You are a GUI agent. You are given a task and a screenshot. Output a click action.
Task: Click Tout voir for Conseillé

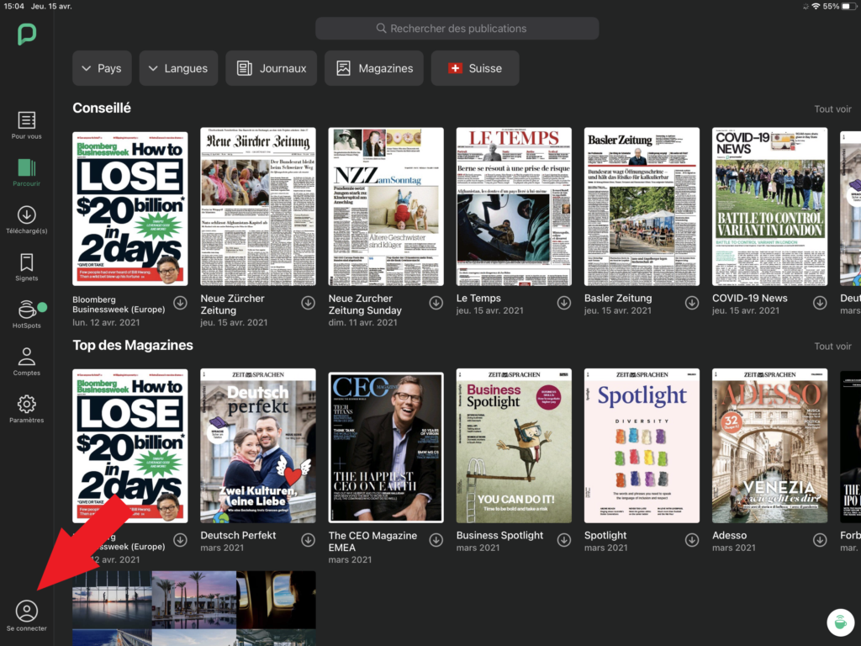pyautogui.click(x=832, y=109)
